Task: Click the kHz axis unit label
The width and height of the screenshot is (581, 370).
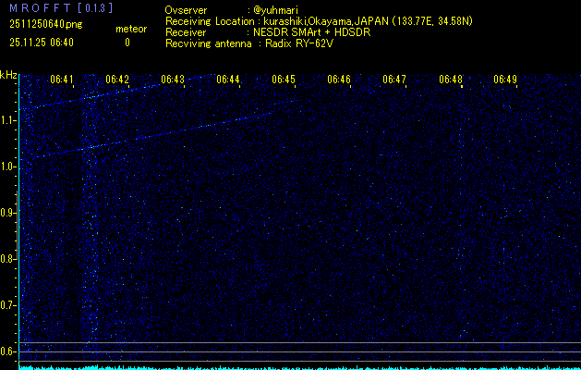Action: tap(8, 75)
